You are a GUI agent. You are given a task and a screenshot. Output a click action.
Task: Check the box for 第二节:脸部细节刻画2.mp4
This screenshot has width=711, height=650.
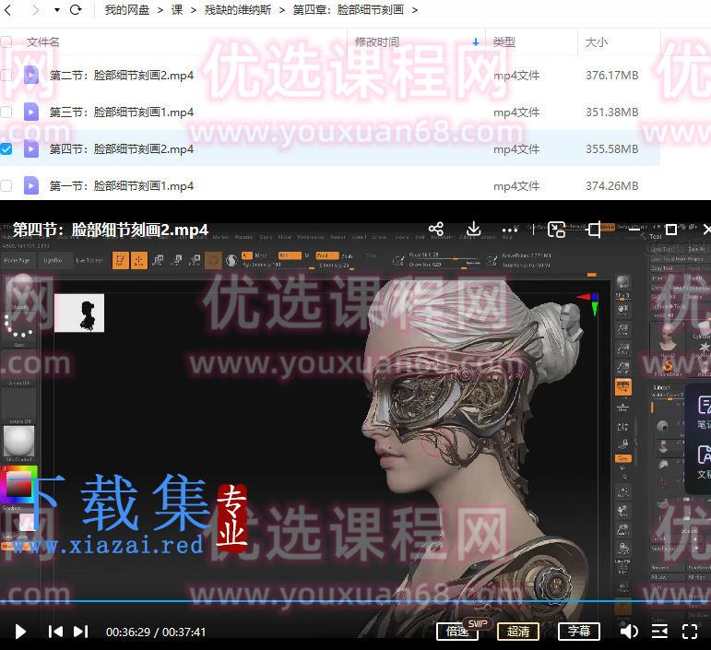pyautogui.click(x=6, y=75)
